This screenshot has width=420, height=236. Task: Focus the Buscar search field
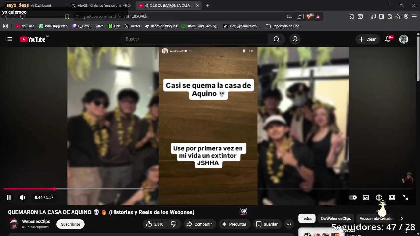(195, 39)
